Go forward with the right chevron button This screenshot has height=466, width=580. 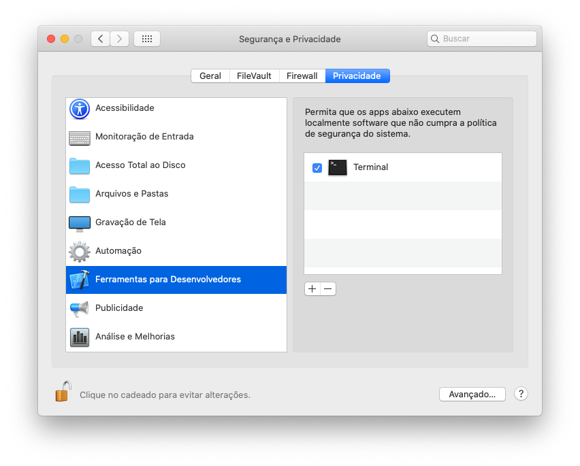click(x=119, y=39)
